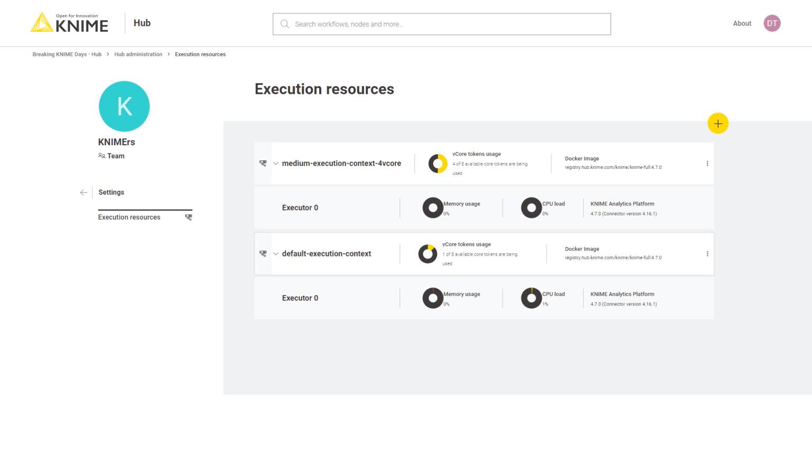Click Execution resources breadcrumb
Image resolution: width=812 pixels, height=456 pixels.
[x=200, y=54]
